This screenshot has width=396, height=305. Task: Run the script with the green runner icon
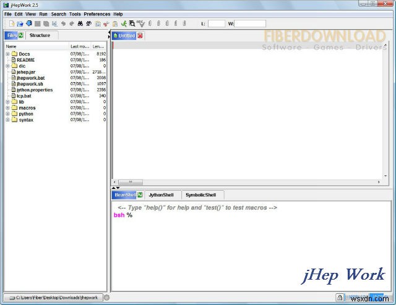(124, 23)
